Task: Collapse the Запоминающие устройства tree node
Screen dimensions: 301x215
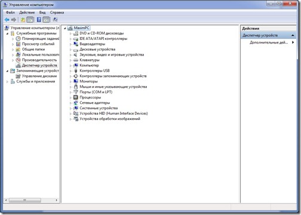Action: (x=7, y=71)
